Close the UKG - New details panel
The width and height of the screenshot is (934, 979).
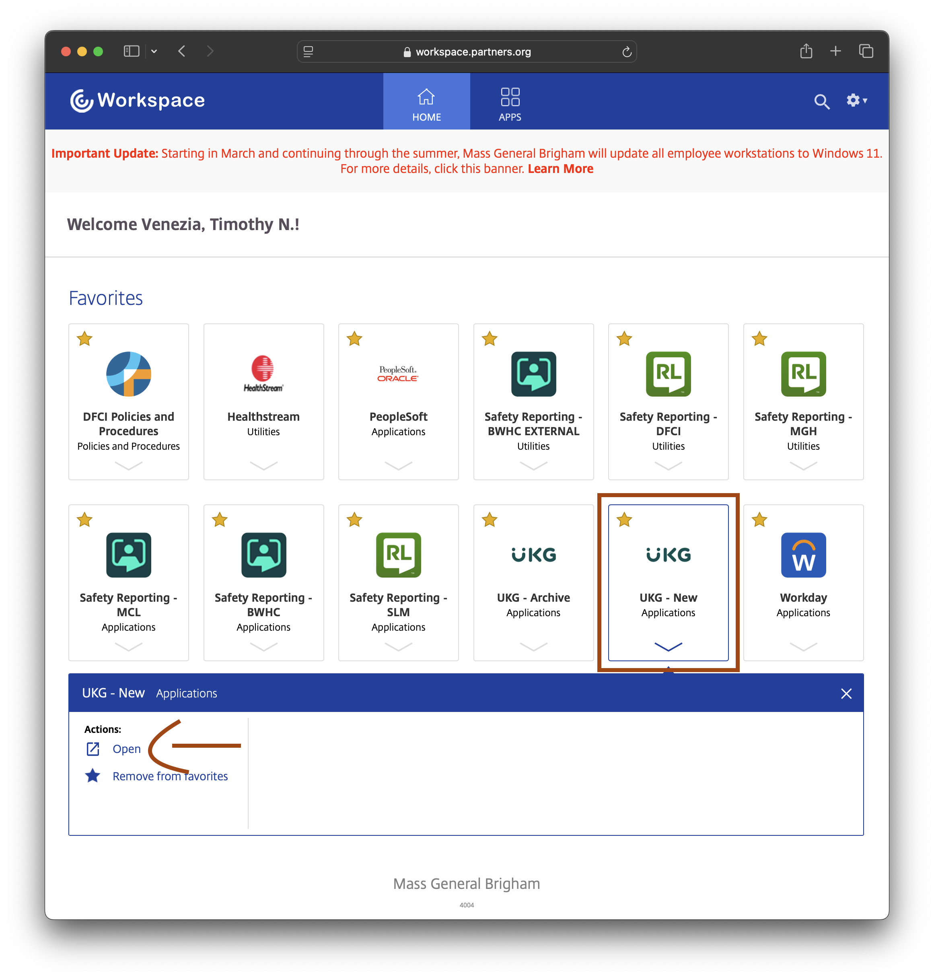(x=846, y=693)
